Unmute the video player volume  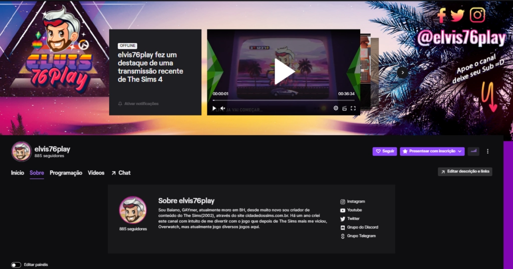coord(223,108)
